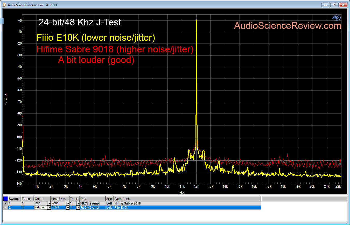This screenshot has height=225, width=350.
Task: Click the 'Fft.Ch.2 Ampl' cell in Fiio row
Action: 93,208
